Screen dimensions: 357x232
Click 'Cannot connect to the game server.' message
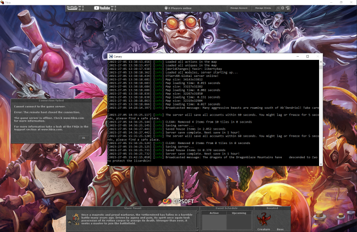coord(40,107)
